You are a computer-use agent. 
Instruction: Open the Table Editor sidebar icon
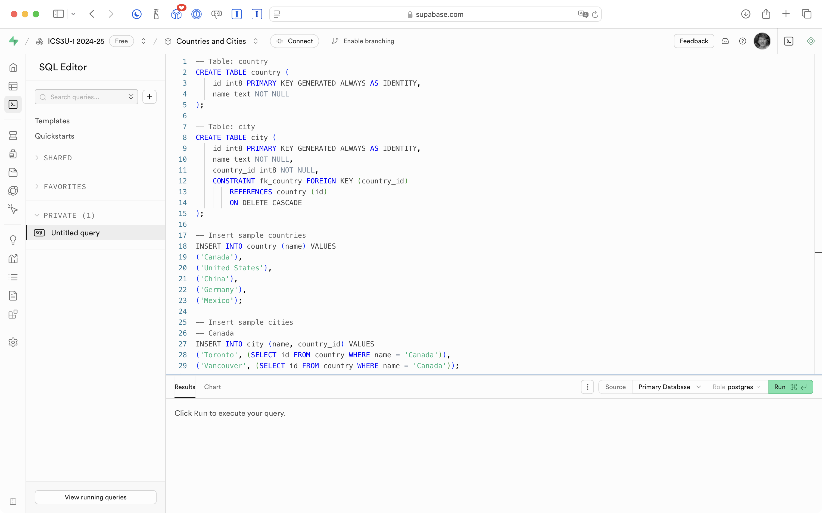click(x=13, y=86)
